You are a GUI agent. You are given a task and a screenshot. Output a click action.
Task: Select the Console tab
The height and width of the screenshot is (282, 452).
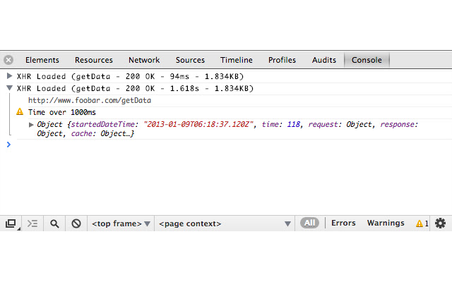point(367,60)
